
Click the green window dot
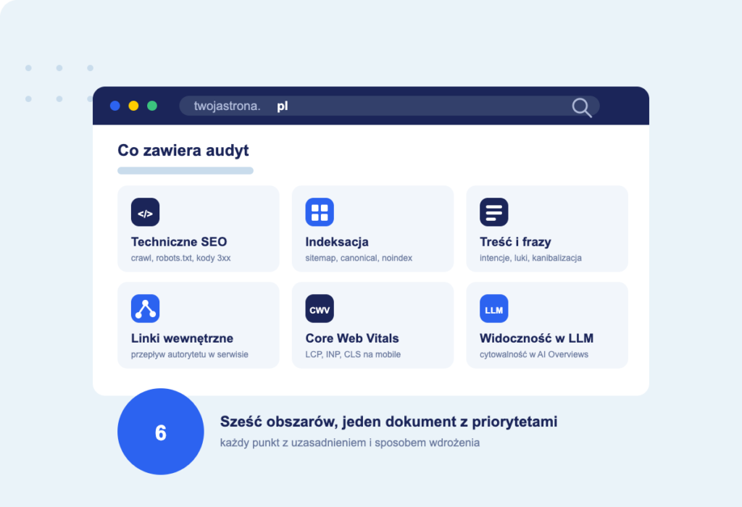pos(152,106)
